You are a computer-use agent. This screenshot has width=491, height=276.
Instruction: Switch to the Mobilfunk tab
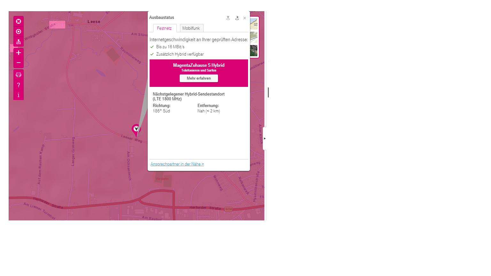click(x=191, y=28)
